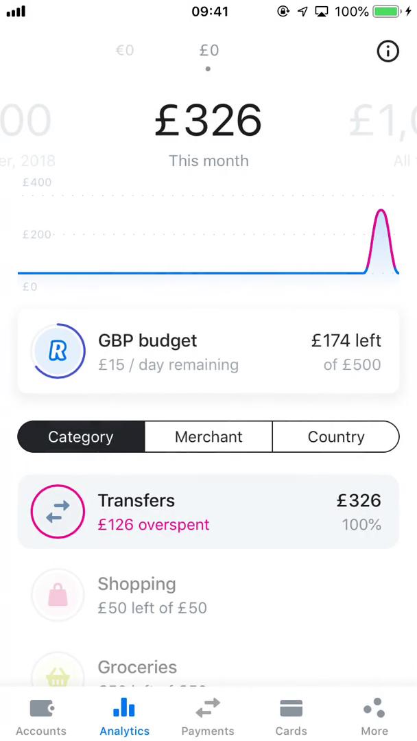Expand the Shopping category details
Screen dimensions: 417x741
point(208,595)
